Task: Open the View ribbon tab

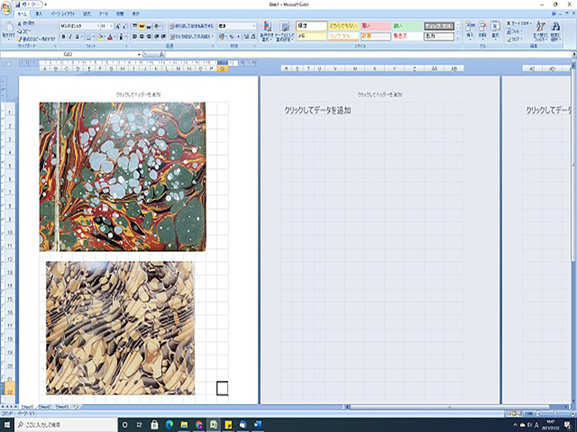Action: pyautogui.click(x=136, y=14)
